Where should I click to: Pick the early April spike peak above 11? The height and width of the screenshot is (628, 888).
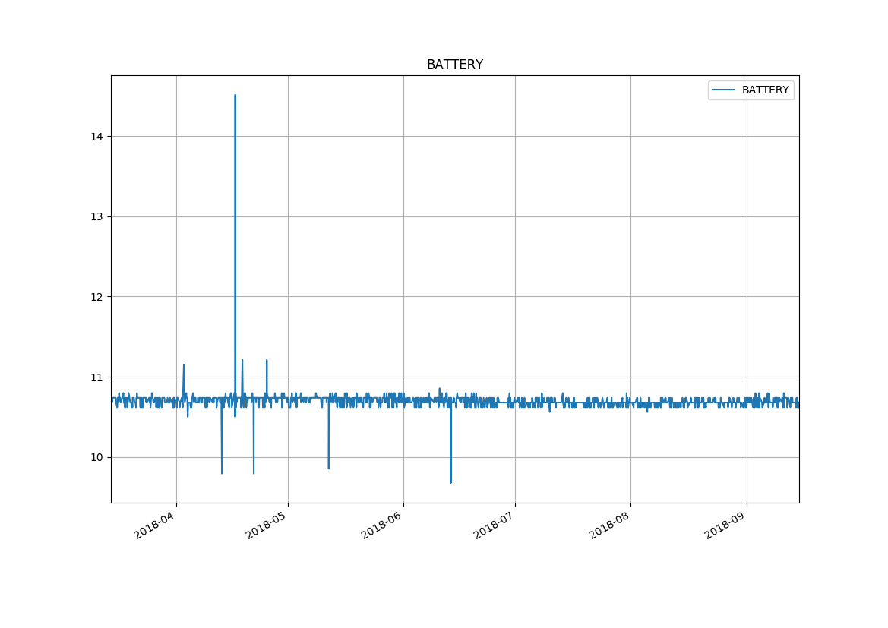point(183,365)
